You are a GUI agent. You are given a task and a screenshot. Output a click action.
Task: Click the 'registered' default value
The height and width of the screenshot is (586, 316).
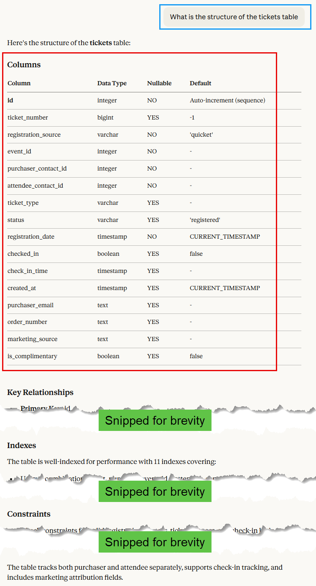[x=205, y=220]
